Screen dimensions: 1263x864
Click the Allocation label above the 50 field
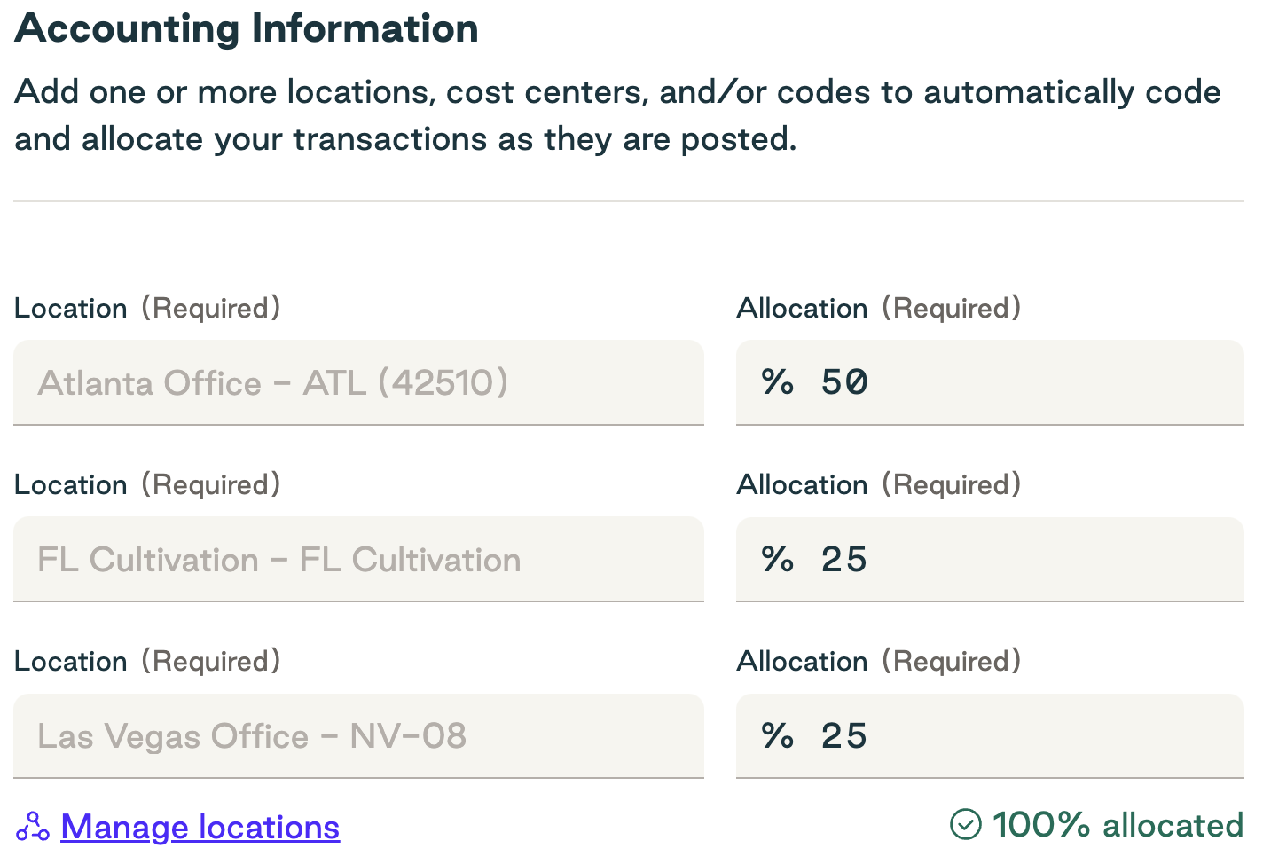(802, 308)
